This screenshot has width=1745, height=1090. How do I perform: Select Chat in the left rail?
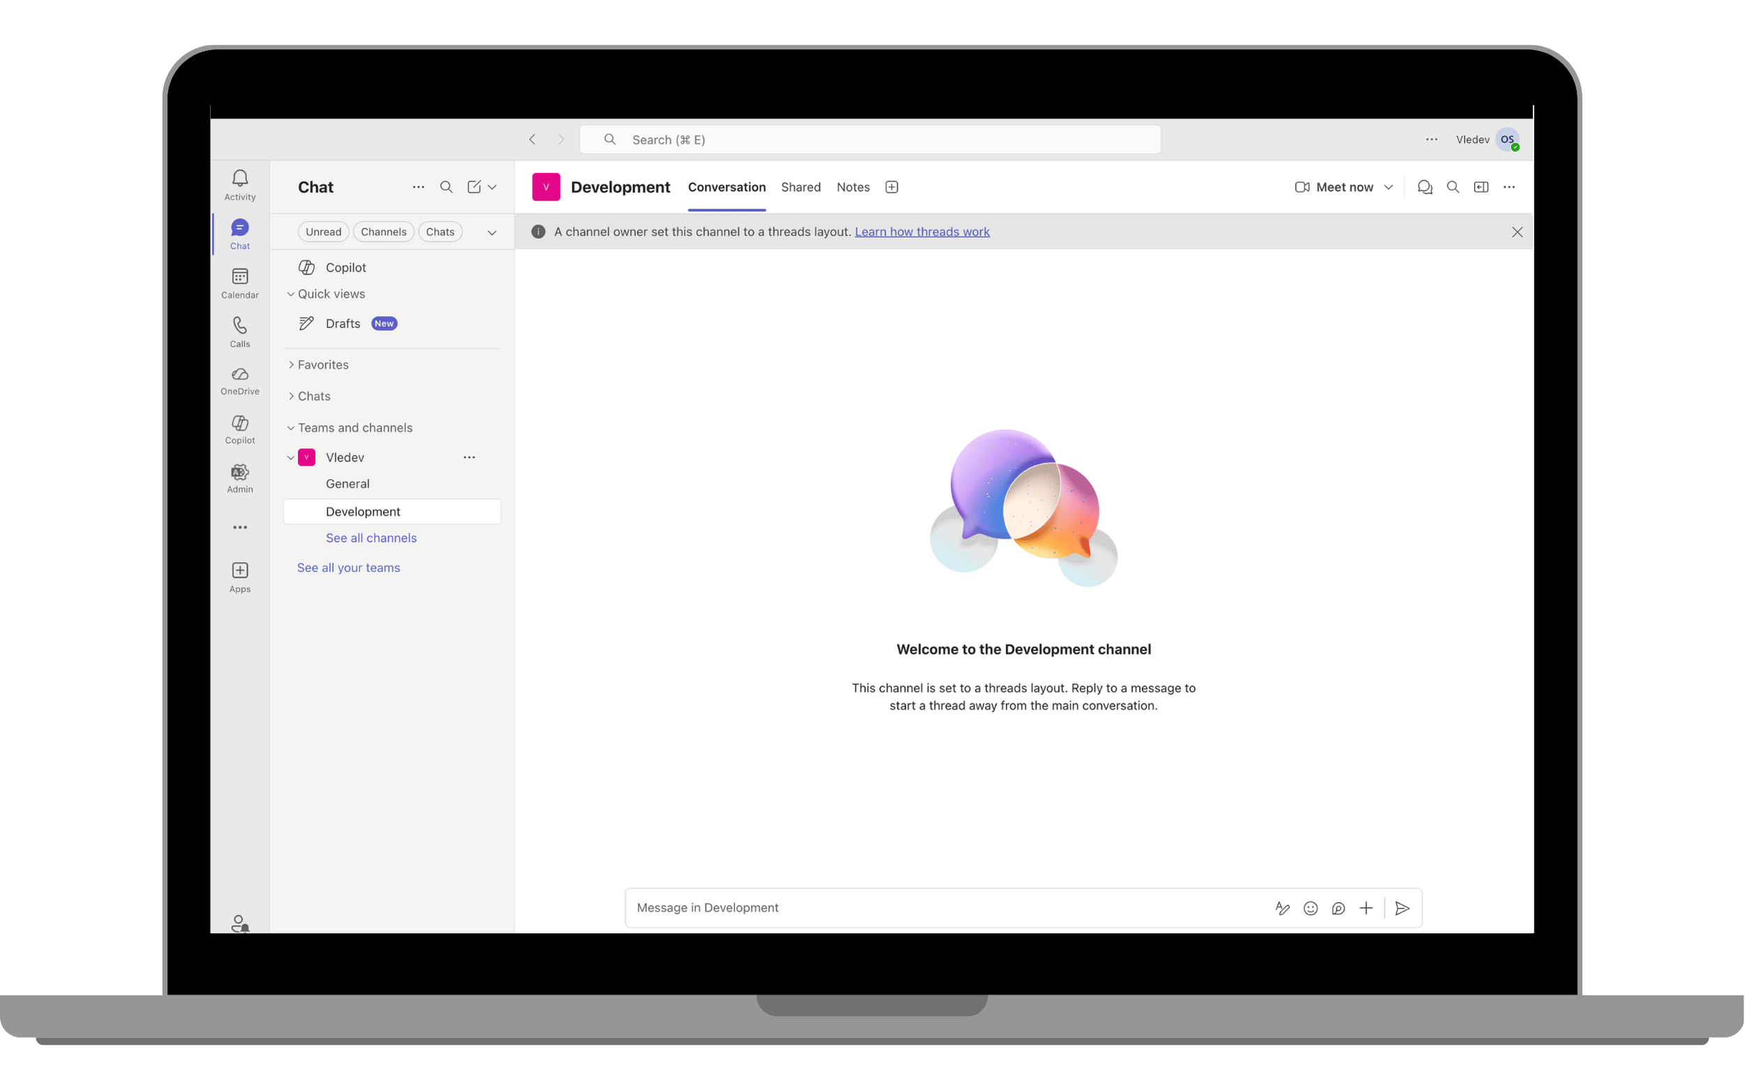tap(240, 234)
